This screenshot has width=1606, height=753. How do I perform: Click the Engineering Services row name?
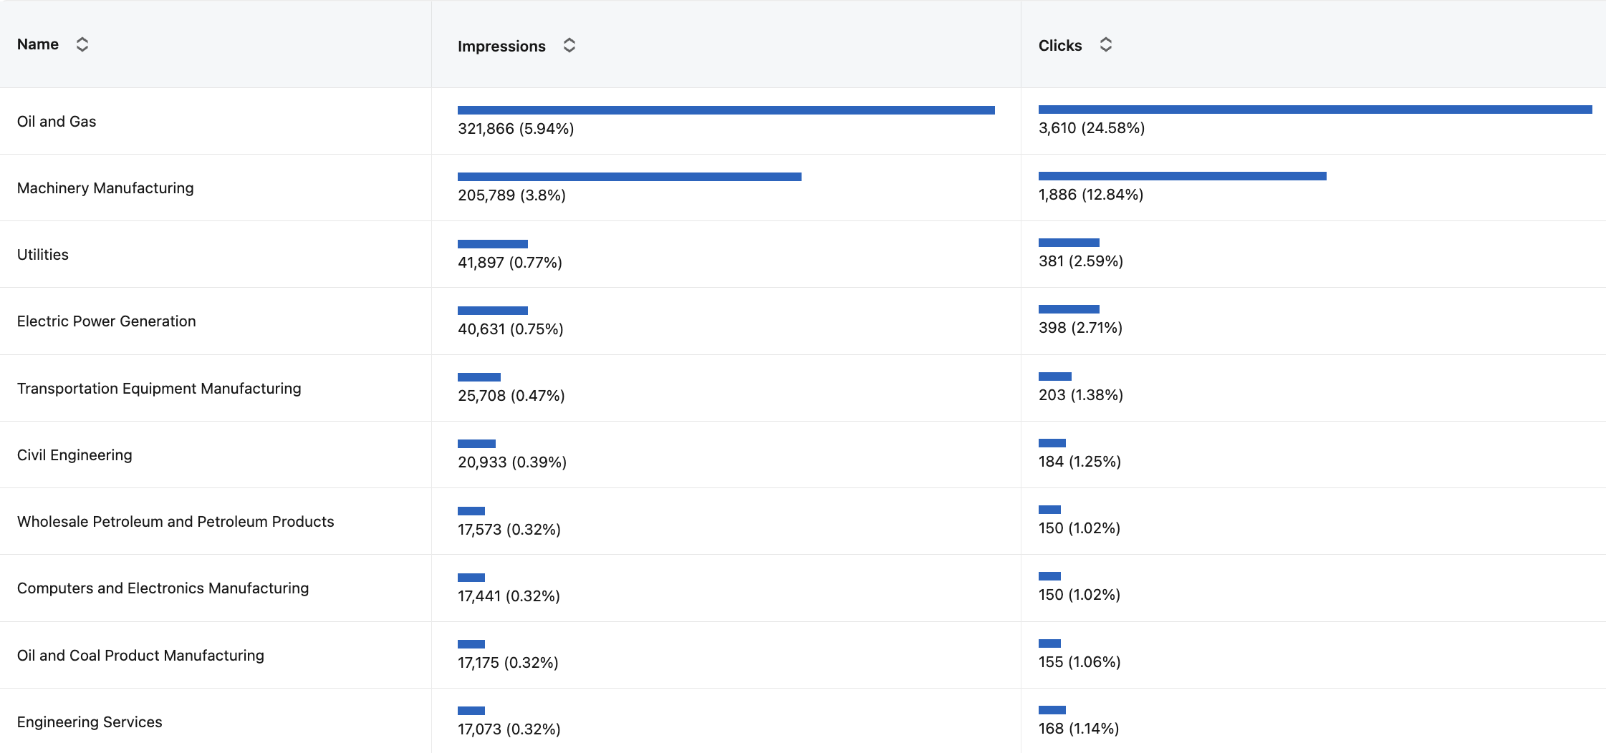[90, 722]
